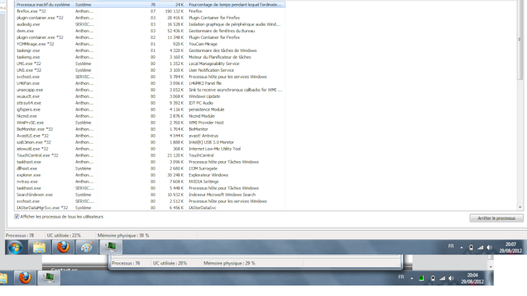Image resolution: width=527 pixels, height=296 pixels.
Task: Open the power icon beside the 20:04 clock
Action: [433, 278]
